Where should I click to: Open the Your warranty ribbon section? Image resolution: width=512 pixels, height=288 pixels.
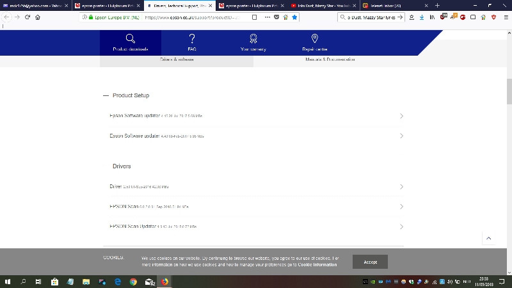[x=253, y=43]
